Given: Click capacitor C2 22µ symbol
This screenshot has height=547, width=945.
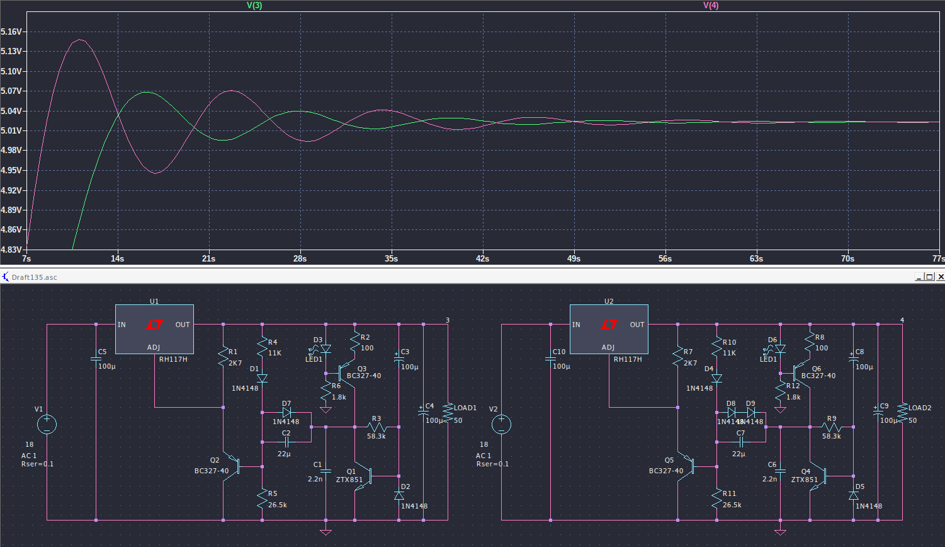Looking at the screenshot, I should coord(286,442).
